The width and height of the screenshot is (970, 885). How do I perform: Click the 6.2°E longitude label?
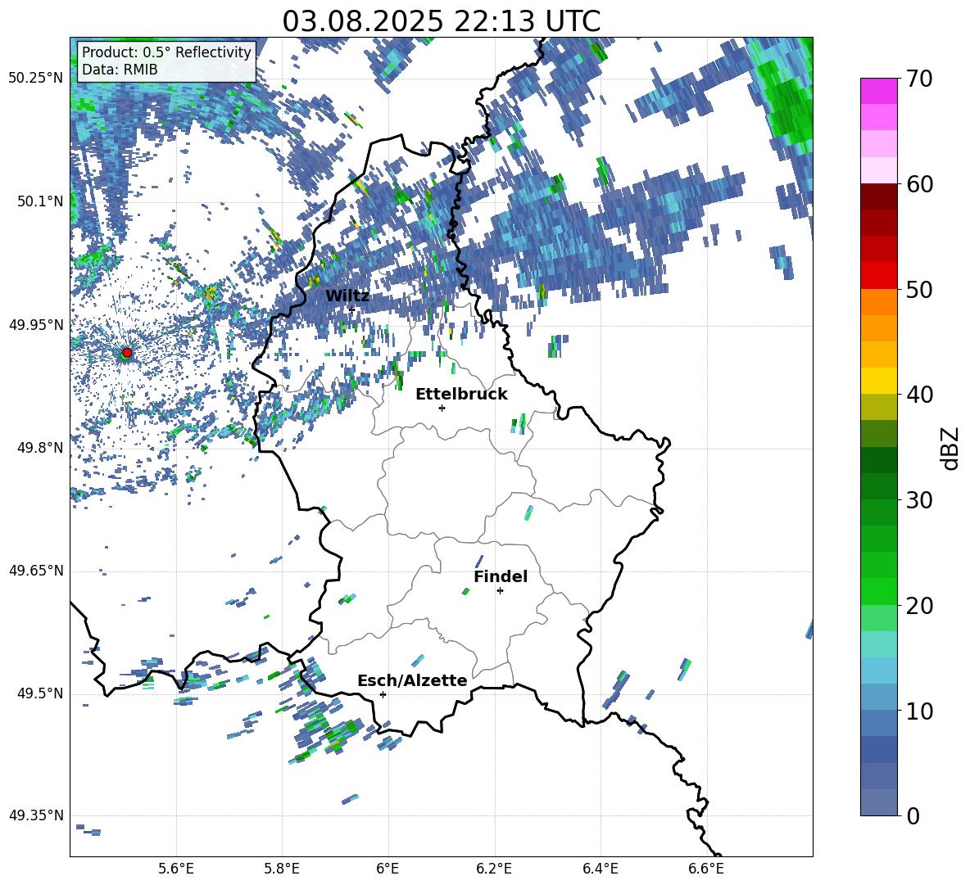coord(494,869)
